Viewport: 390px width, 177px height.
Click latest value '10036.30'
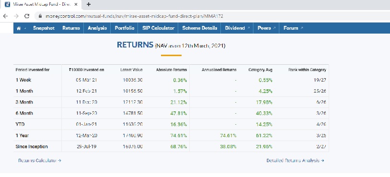tap(133, 80)
